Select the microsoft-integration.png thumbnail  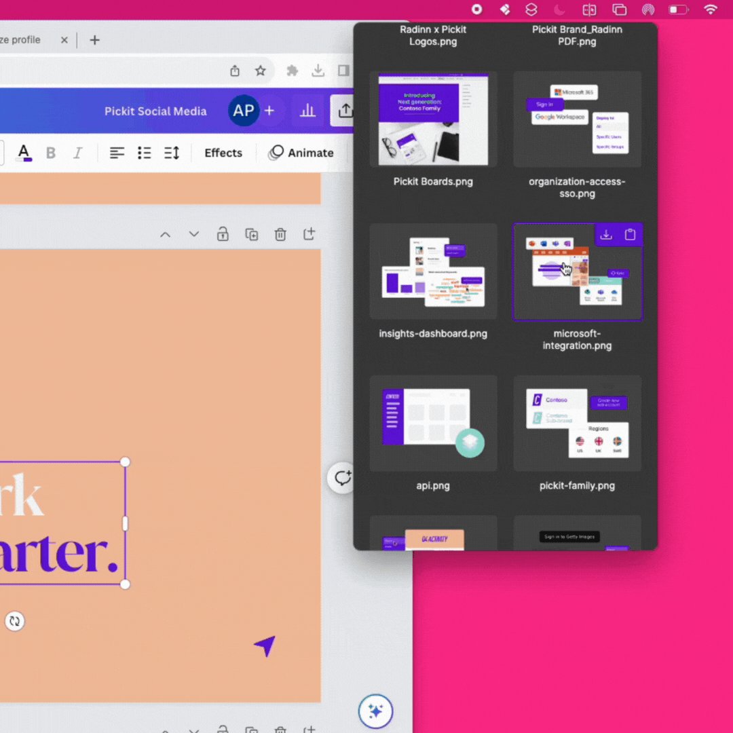577,272
